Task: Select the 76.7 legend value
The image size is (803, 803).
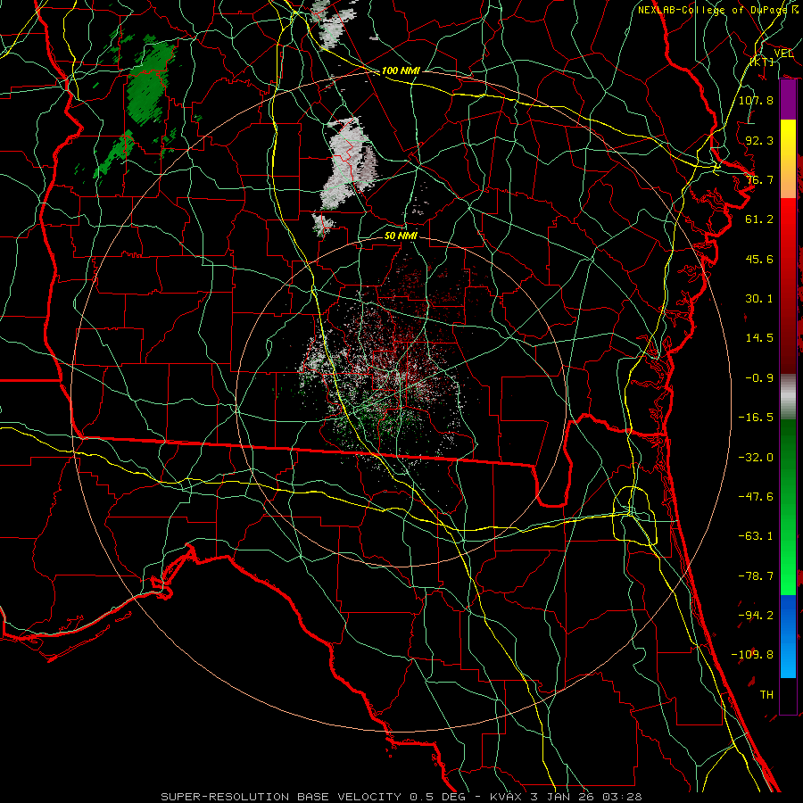Action: click(759, 179)
